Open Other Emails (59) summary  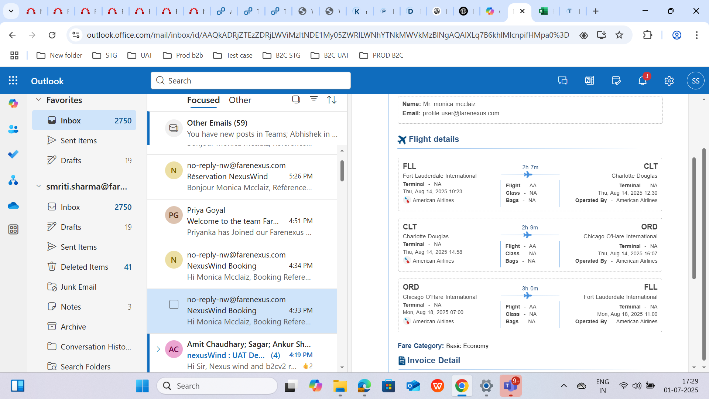pyautogui.click(x=247, y=128)
